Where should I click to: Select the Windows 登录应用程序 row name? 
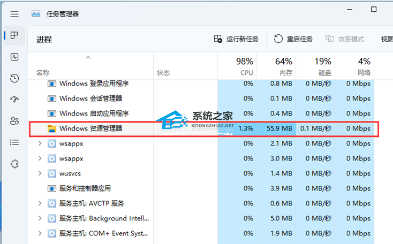[x=94, y=83]
